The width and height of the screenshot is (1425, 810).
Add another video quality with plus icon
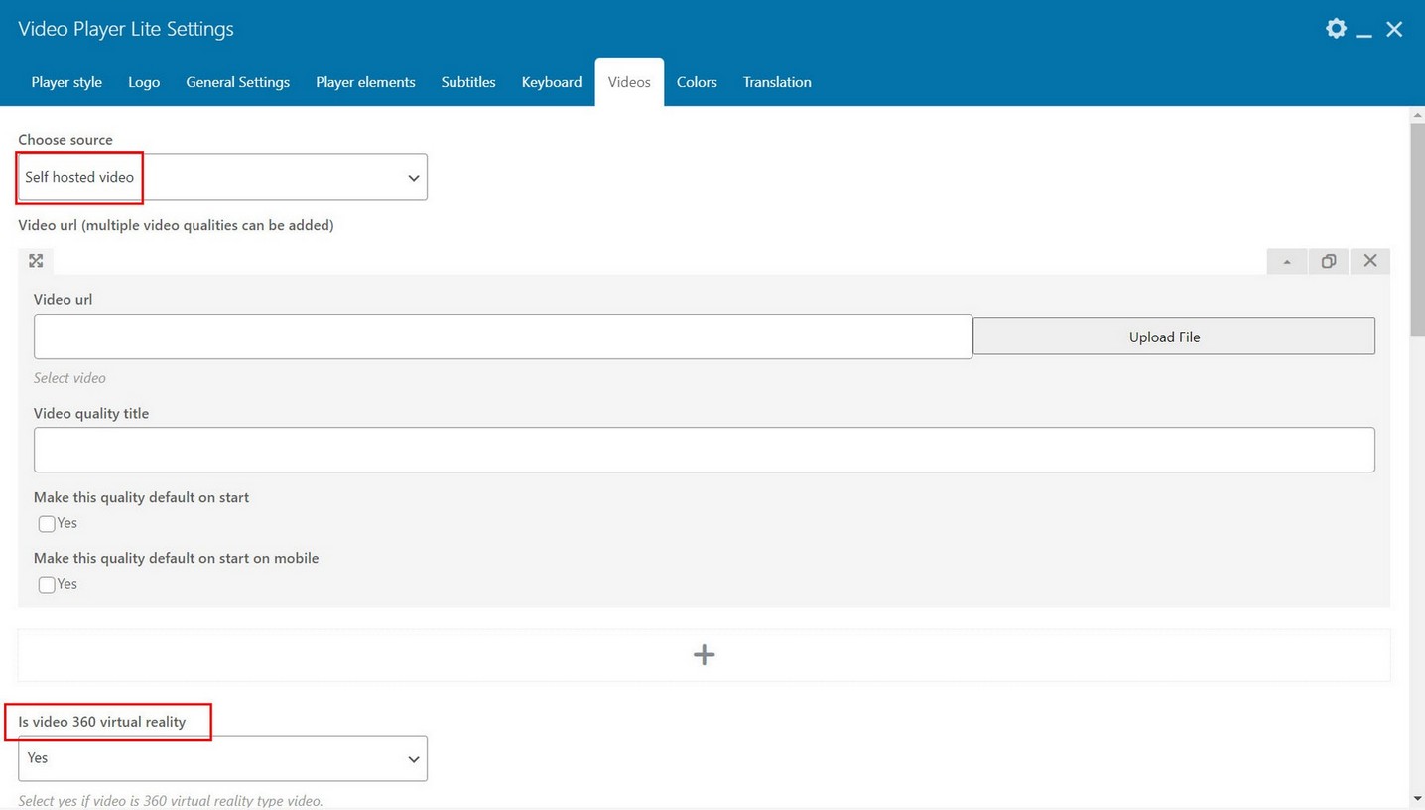coord(704,655)
